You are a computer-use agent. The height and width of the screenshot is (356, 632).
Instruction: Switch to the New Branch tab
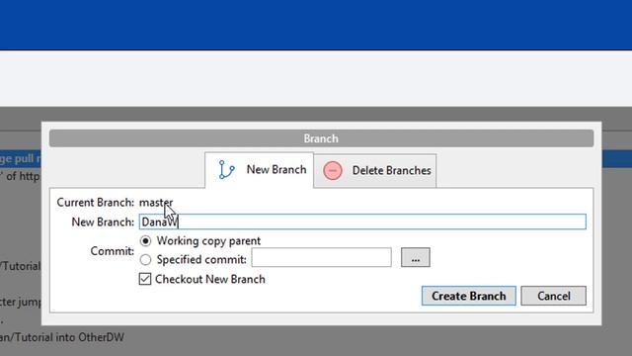pos(259,170)
